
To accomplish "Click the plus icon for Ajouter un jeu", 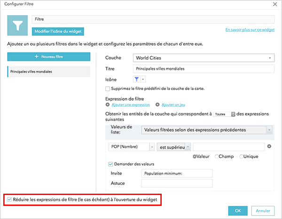I will point(157,106).
